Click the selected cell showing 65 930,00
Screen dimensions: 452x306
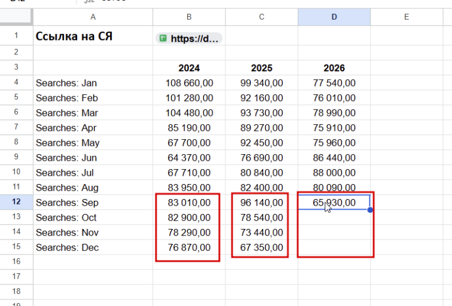[x=334, y=203]
